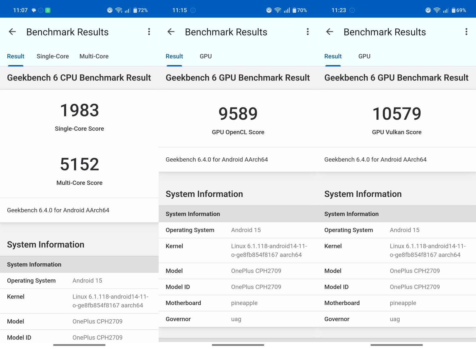Screen dimensions: 476x349
Task: Tap home gesture bar on CPU Benchmark screen
Action: point(79,345)
